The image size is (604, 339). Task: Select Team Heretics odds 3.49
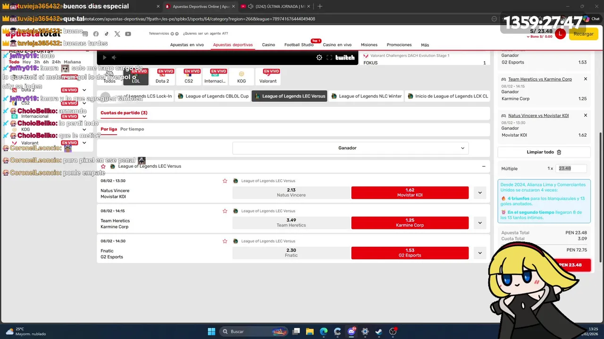(291, 223)
